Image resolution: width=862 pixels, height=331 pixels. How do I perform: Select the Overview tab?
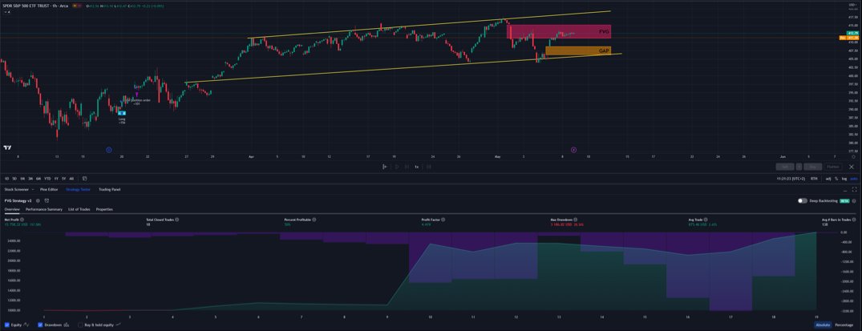(12, 209)
